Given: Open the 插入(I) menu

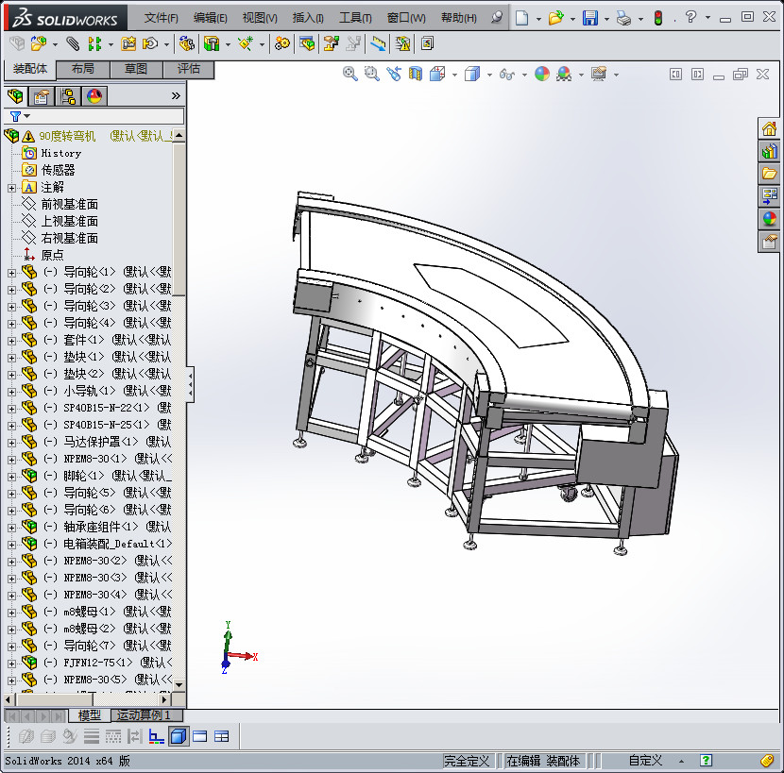Looking at the screenshot, I should tap(308, 18).
